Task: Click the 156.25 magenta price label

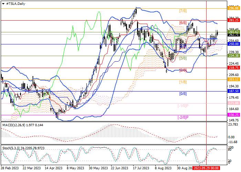Action: pos(234,115)
